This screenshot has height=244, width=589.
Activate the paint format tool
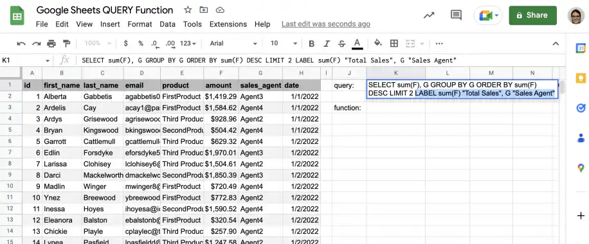[x=66, y=44]
